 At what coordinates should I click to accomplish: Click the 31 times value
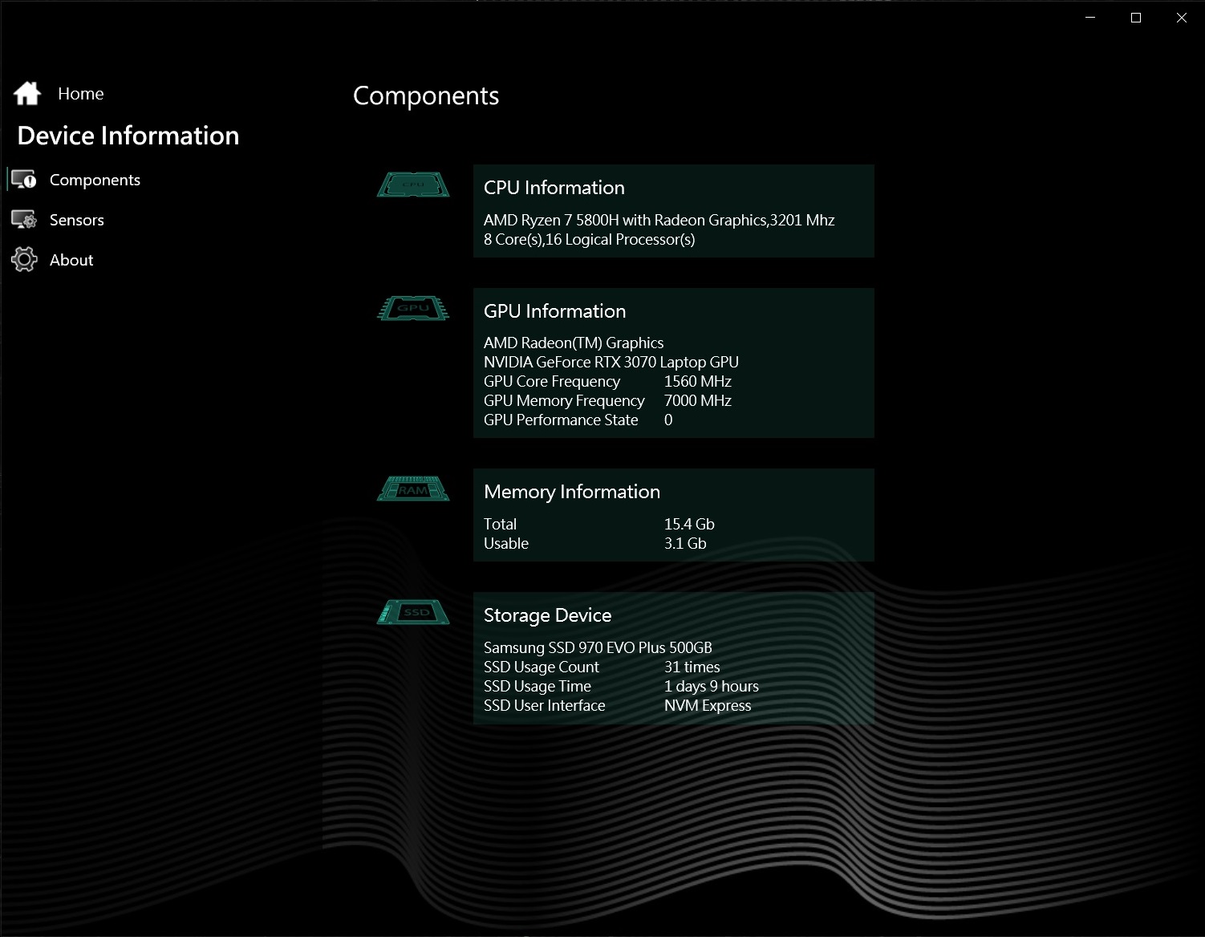(x=692, y=667)
